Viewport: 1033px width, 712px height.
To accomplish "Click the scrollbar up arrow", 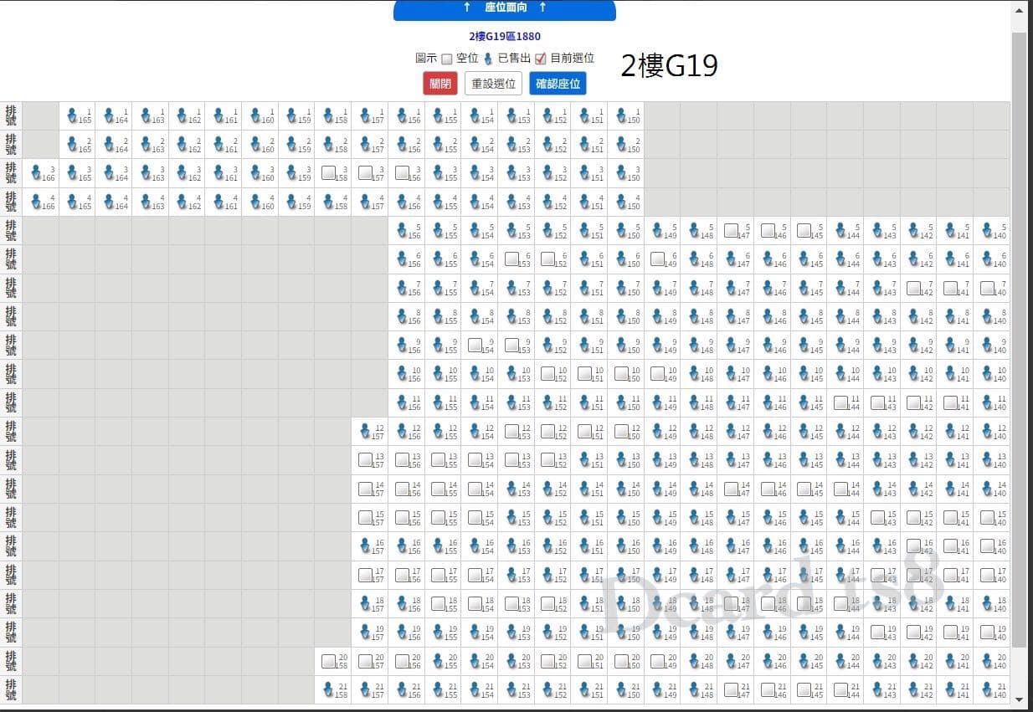I will point(1019,11).
